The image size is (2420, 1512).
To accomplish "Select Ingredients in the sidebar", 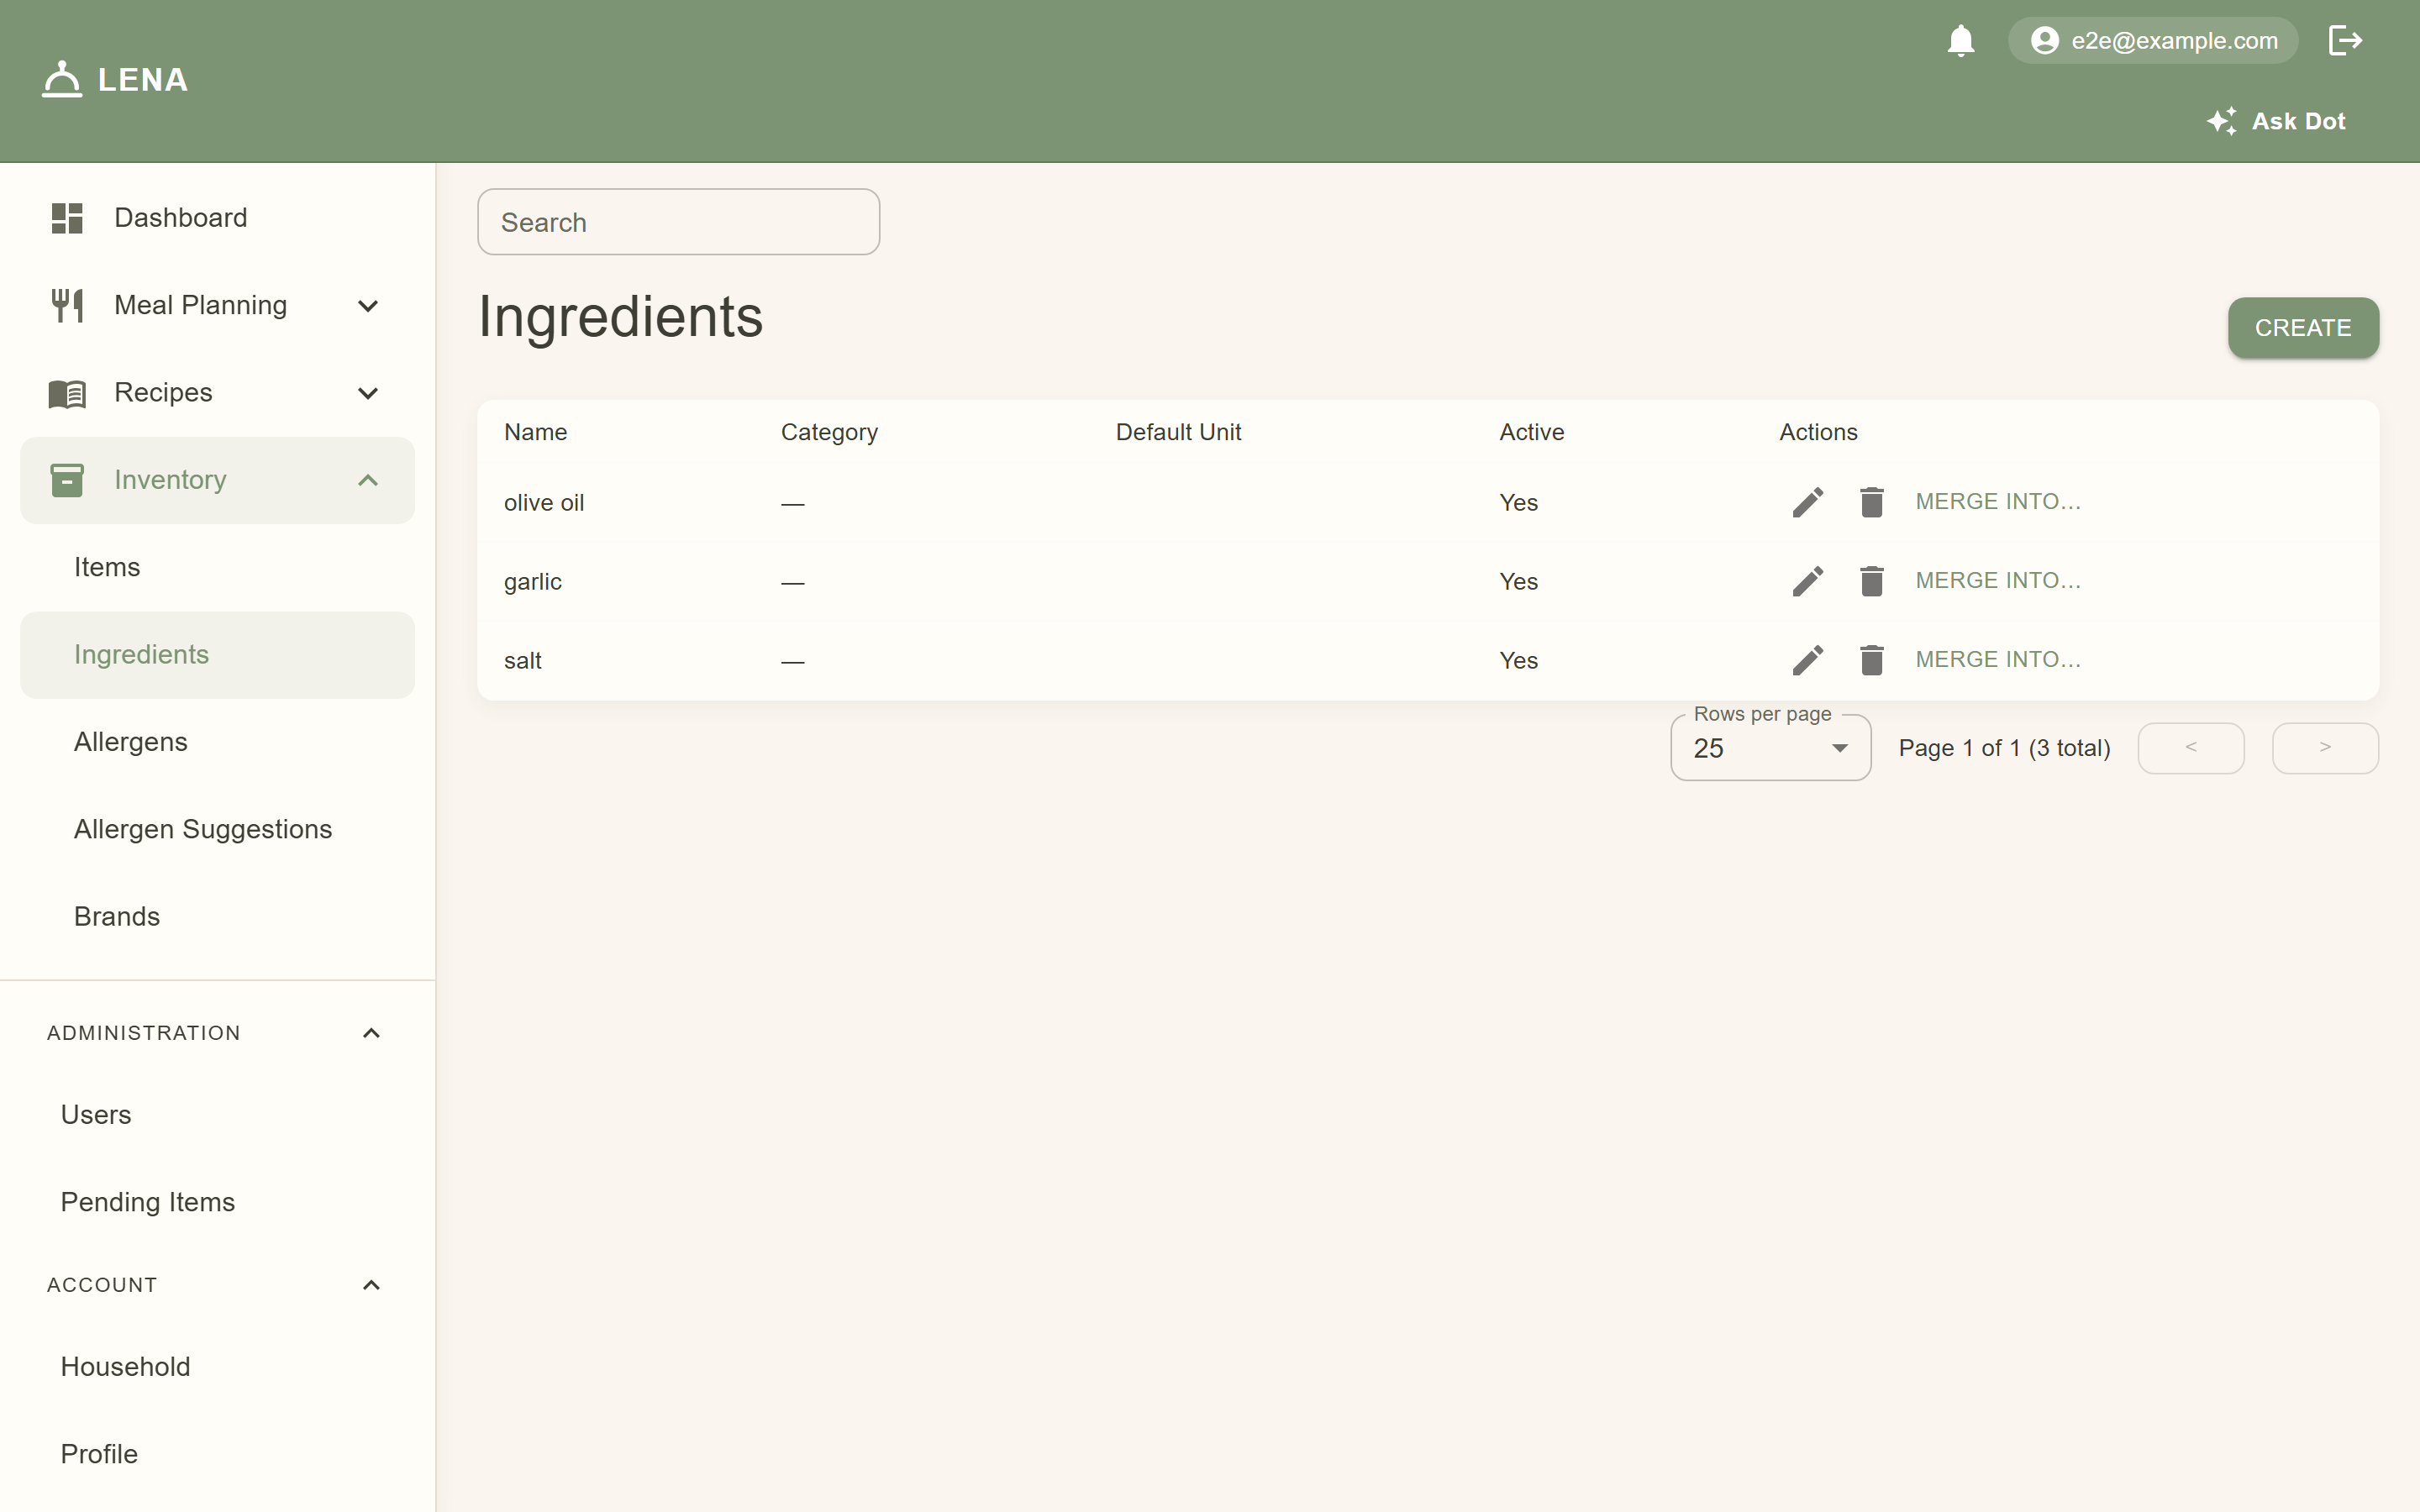I will tap(217, 655).
